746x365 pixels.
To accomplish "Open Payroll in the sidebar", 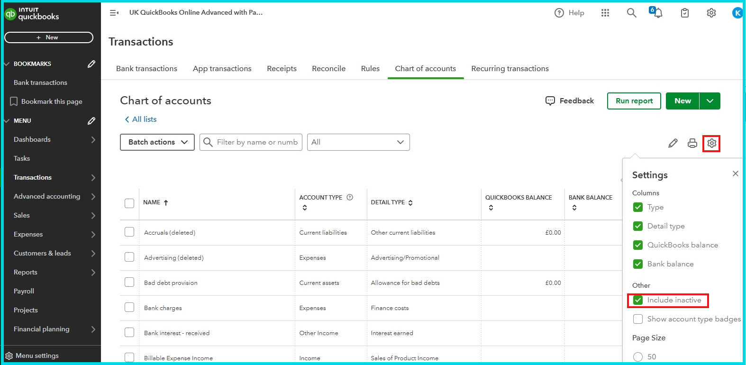I will point(24,291).
